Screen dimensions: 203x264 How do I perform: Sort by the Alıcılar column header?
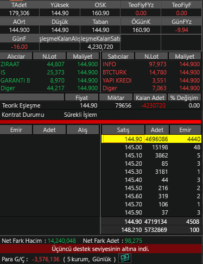pos(16,56)
